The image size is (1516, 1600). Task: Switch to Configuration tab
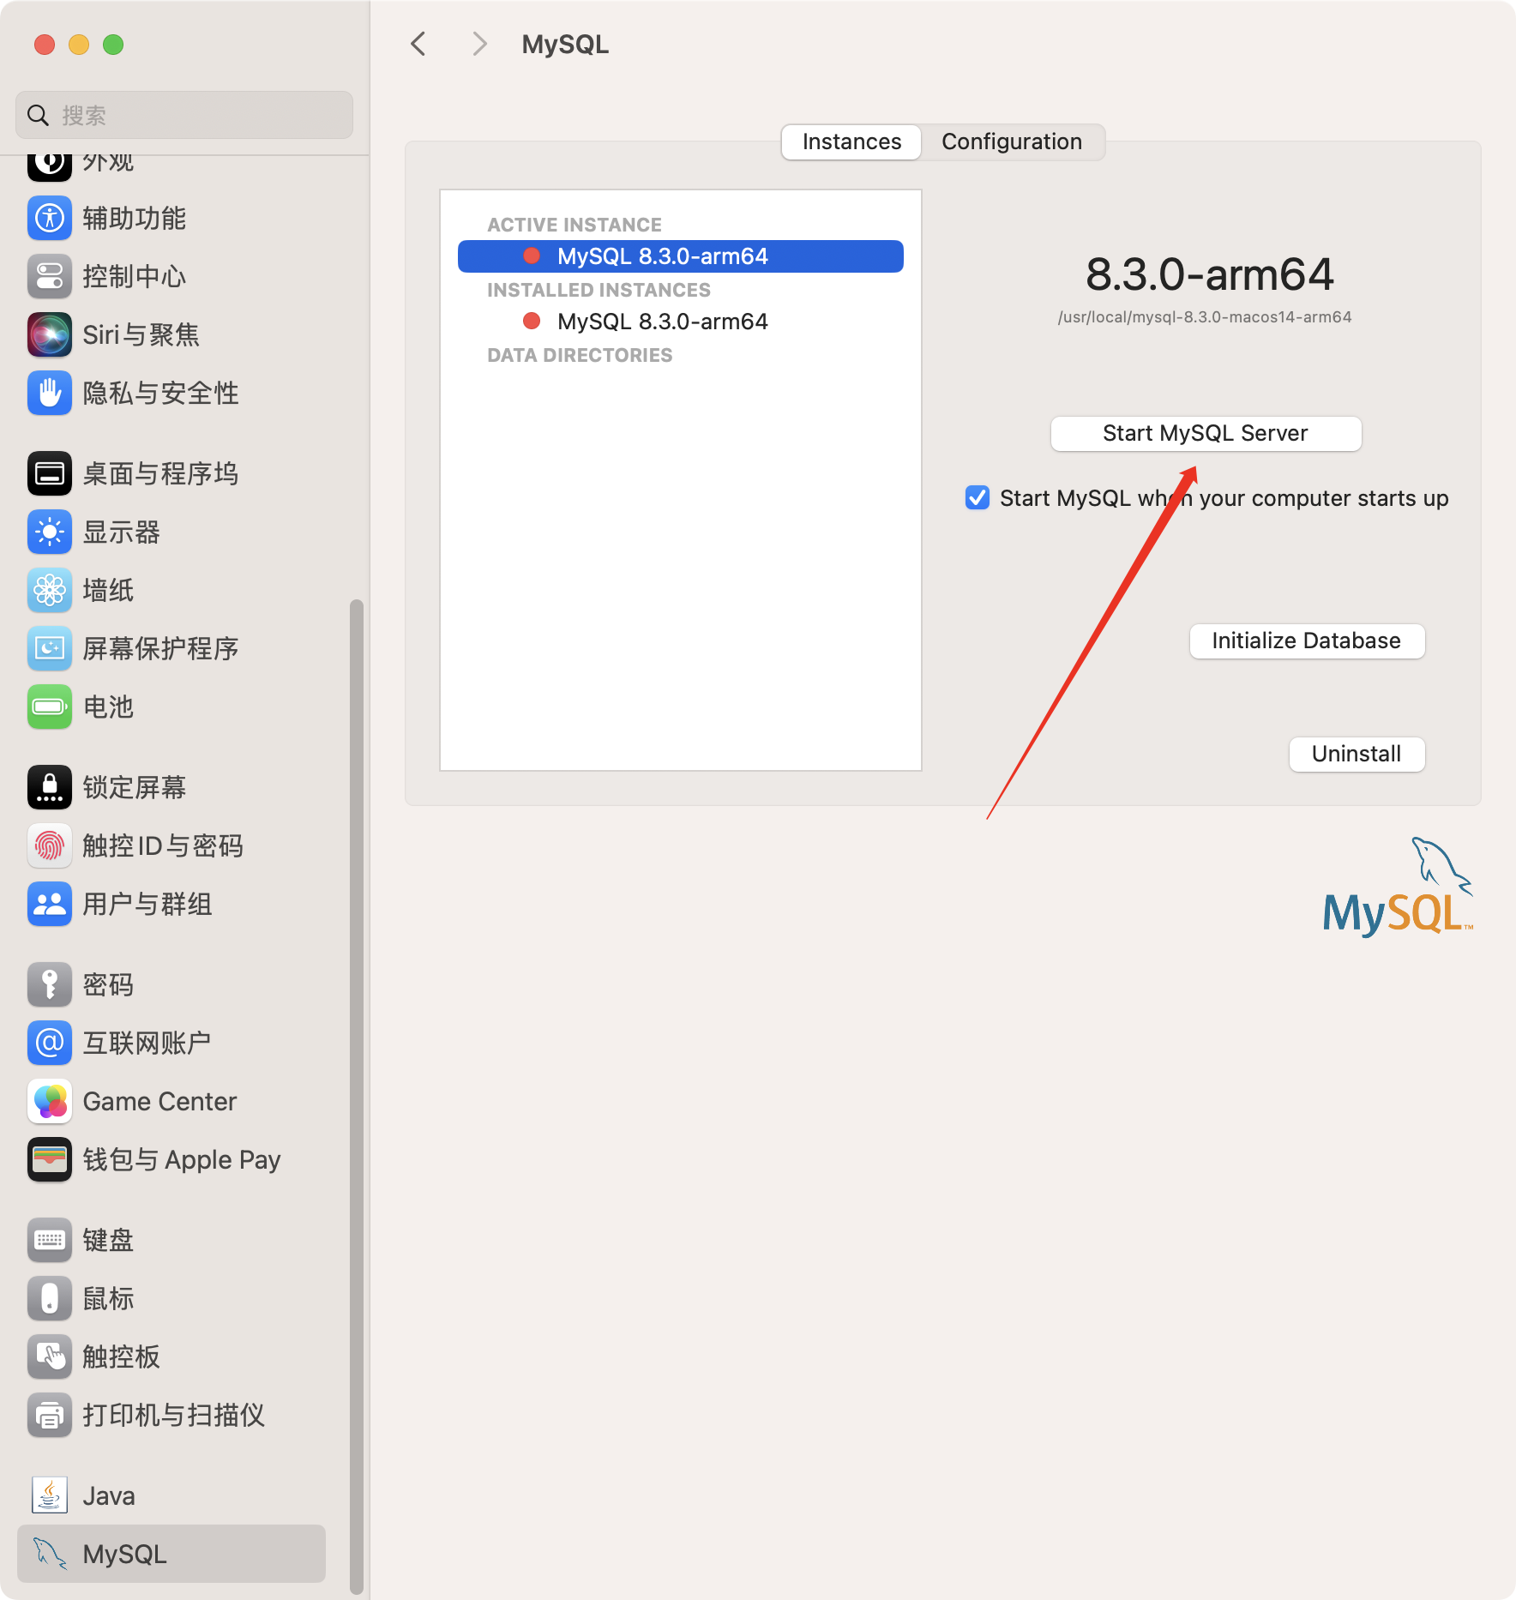pyautogui.click(x=1012, y=141)
